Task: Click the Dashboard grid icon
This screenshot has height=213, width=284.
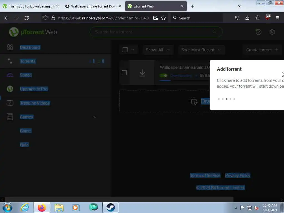Action: [x=10, y=47]
